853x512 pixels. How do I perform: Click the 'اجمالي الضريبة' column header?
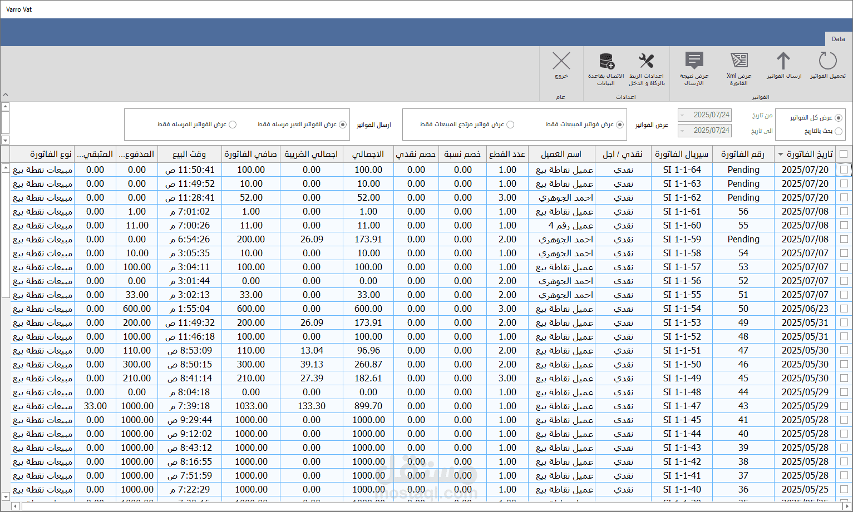point(311,154)
